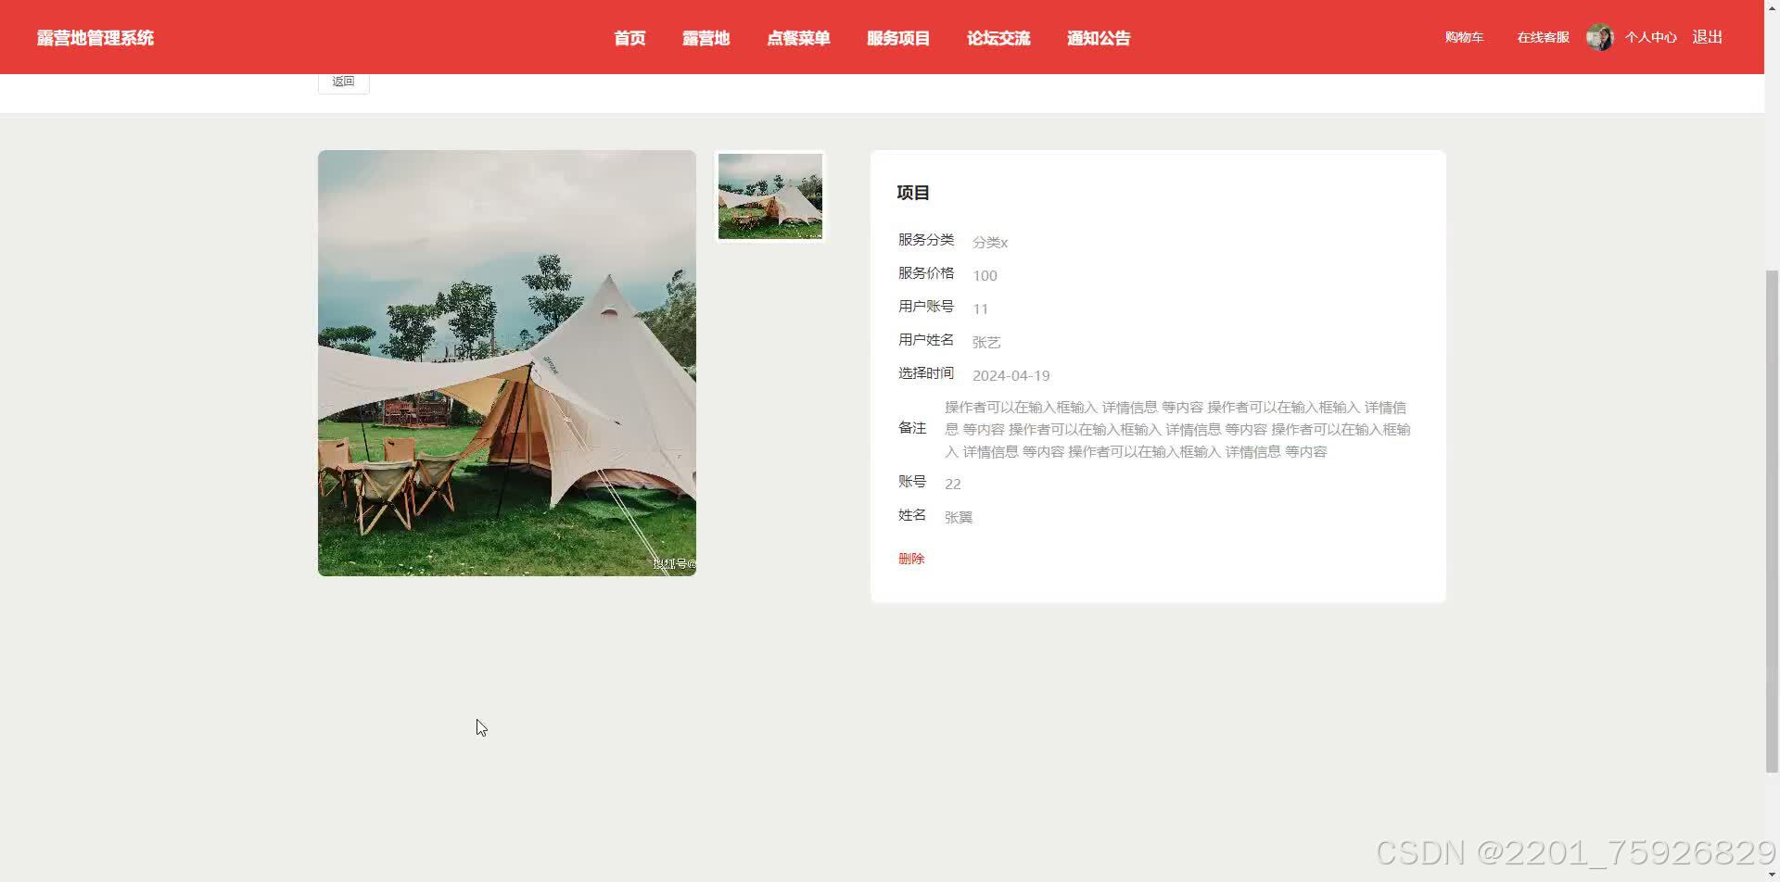1780x882 pixels.
Task: Click the 露营地管理系统 site title
Action: click(x=95, y=38)
